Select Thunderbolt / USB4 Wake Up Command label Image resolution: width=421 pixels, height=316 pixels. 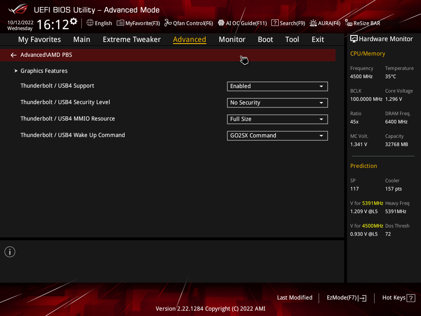tap(73, 135)
